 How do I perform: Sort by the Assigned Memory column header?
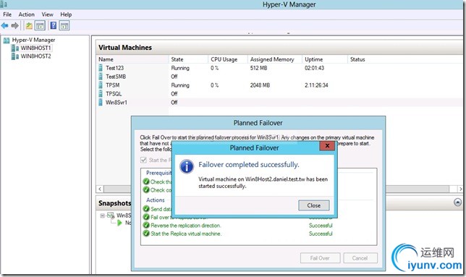pos(275,59)
